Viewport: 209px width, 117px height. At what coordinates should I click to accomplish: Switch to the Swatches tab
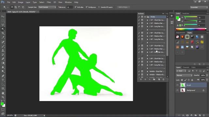(185, 13)
